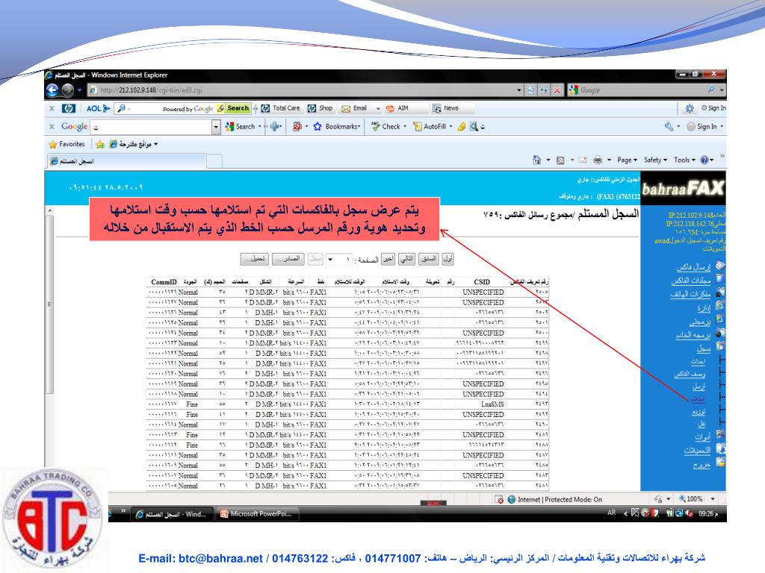Select the browser tab السجل المستلم
The image size is (765, 573).
(x=127, y=161)
